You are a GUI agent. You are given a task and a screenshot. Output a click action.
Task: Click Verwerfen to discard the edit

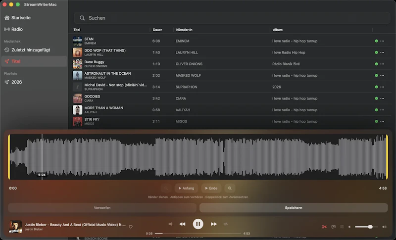[102, 208]
